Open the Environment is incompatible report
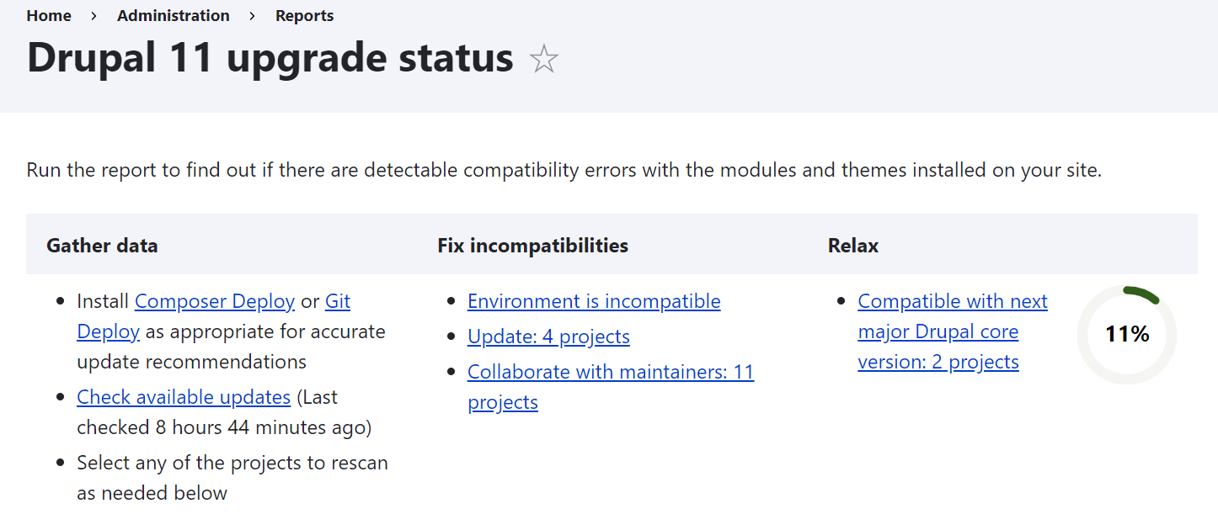 594,300
